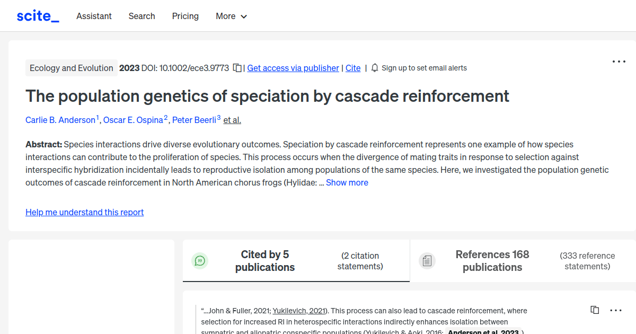Click the Ecology and Evolution journal badge
636x334 pixels.
tap(72, 68)
